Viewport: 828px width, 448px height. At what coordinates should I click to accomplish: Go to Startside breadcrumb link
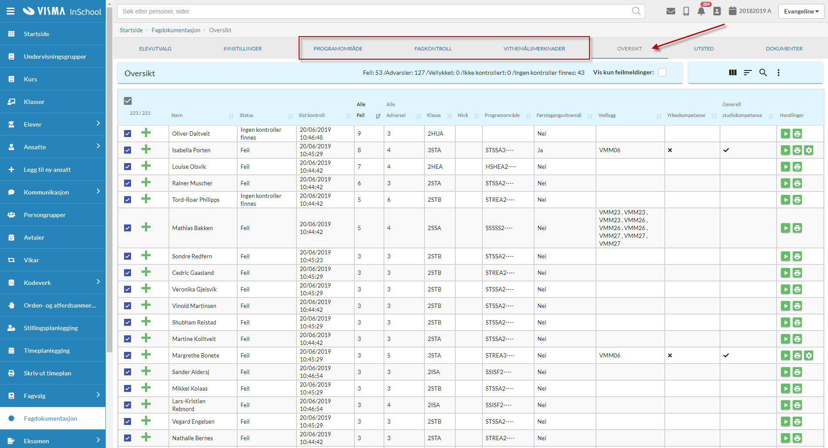click(131, 30)
